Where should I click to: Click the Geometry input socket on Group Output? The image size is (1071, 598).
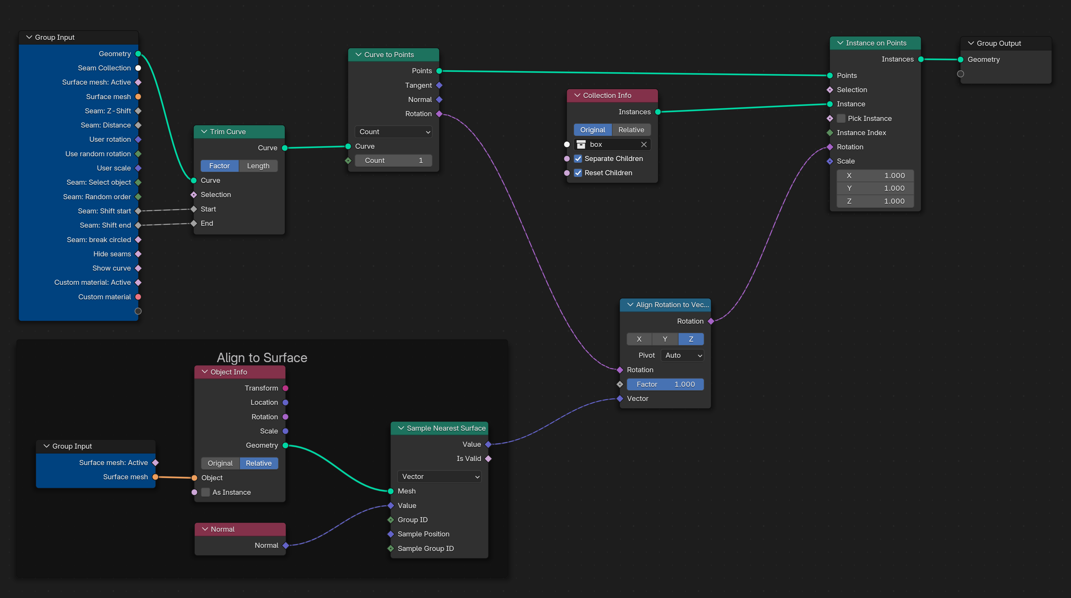click(x=960, y=59)
